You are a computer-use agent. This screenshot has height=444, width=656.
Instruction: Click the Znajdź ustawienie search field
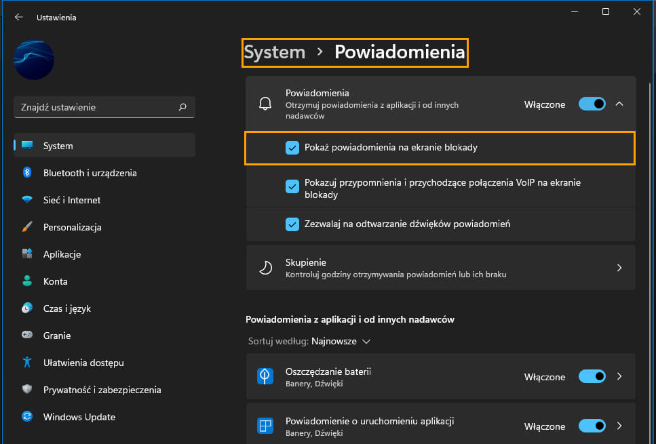point(104,107)
